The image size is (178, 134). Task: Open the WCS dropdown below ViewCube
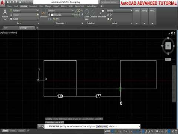point(168,59)
